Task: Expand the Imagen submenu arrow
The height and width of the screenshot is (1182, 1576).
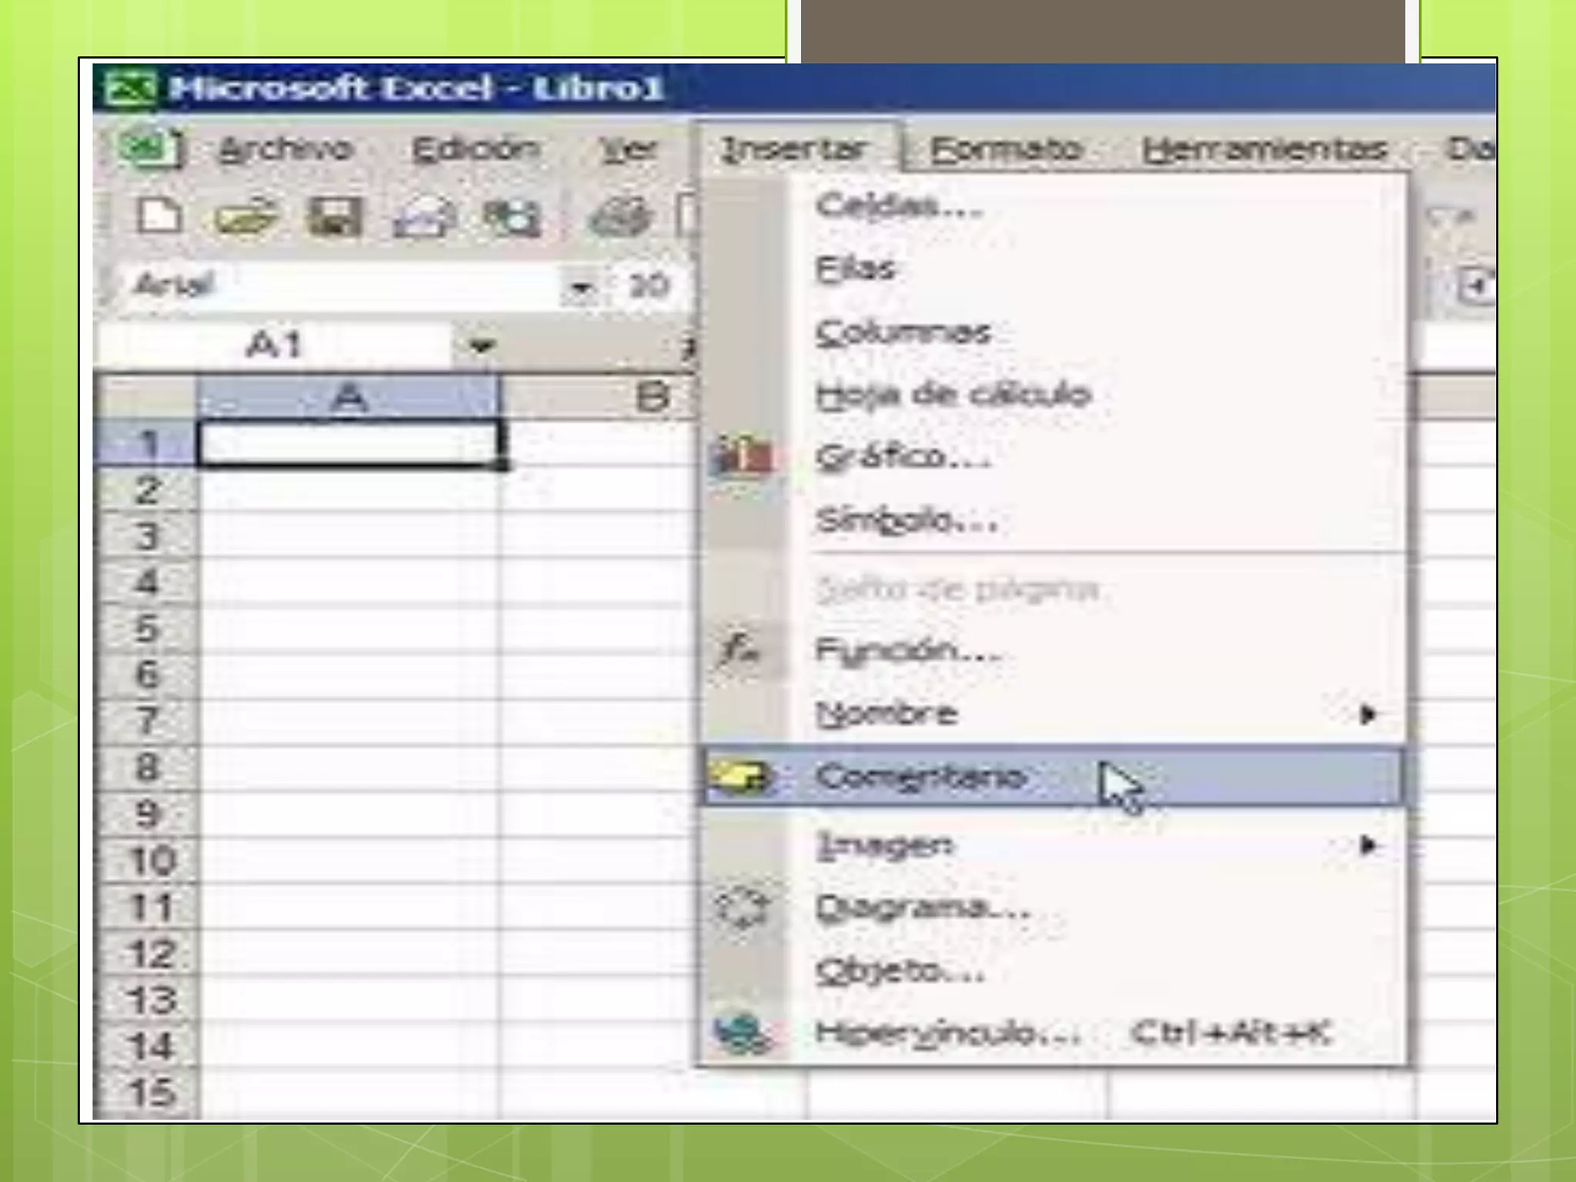Action: [1367, 846]
